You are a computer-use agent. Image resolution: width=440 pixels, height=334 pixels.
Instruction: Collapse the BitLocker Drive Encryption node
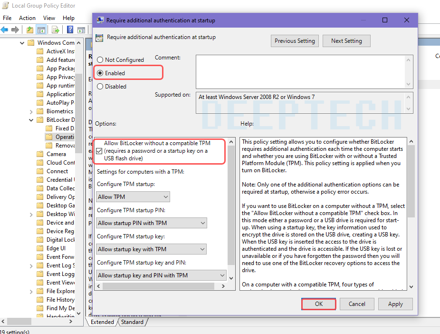click(x=31, y=120)
